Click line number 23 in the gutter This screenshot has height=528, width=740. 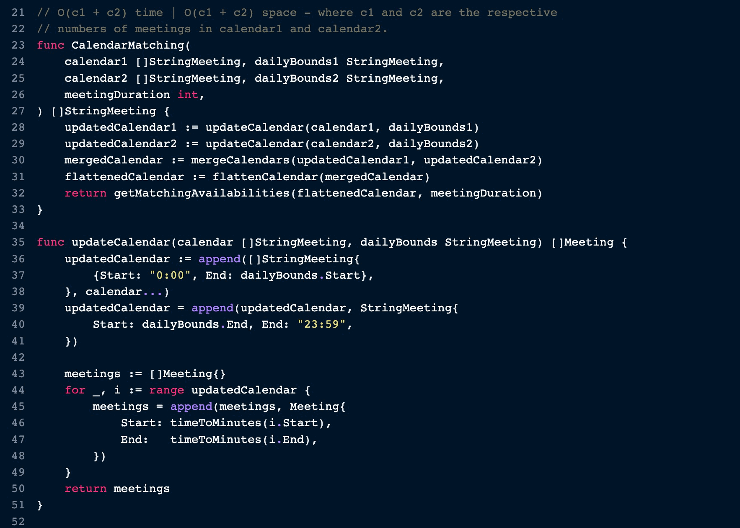pyautogui.click(x=18, y=45)
